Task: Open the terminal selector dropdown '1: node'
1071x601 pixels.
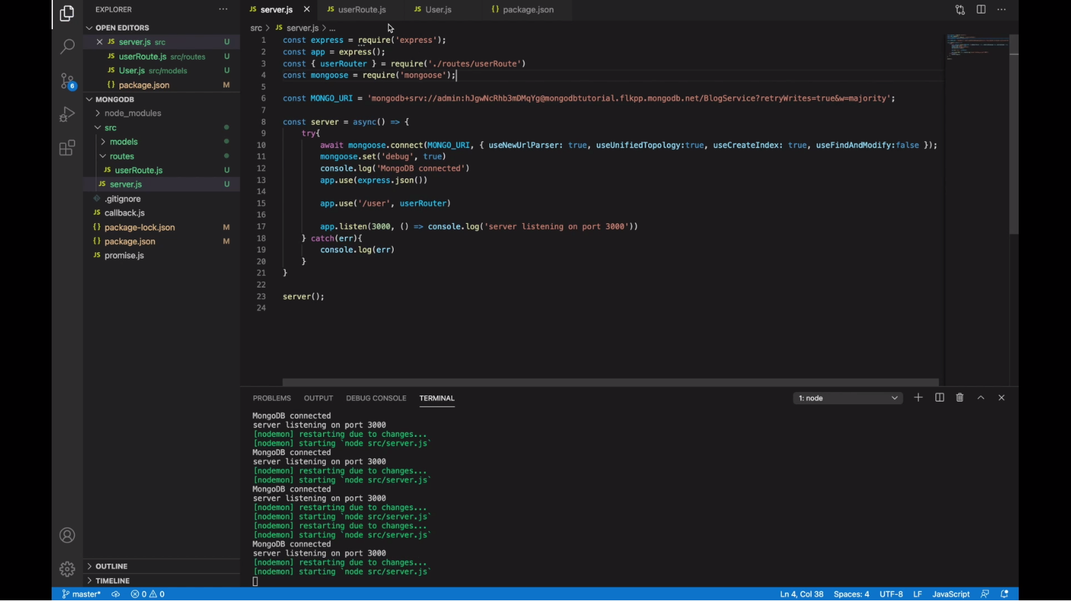Action: (848, 398)
